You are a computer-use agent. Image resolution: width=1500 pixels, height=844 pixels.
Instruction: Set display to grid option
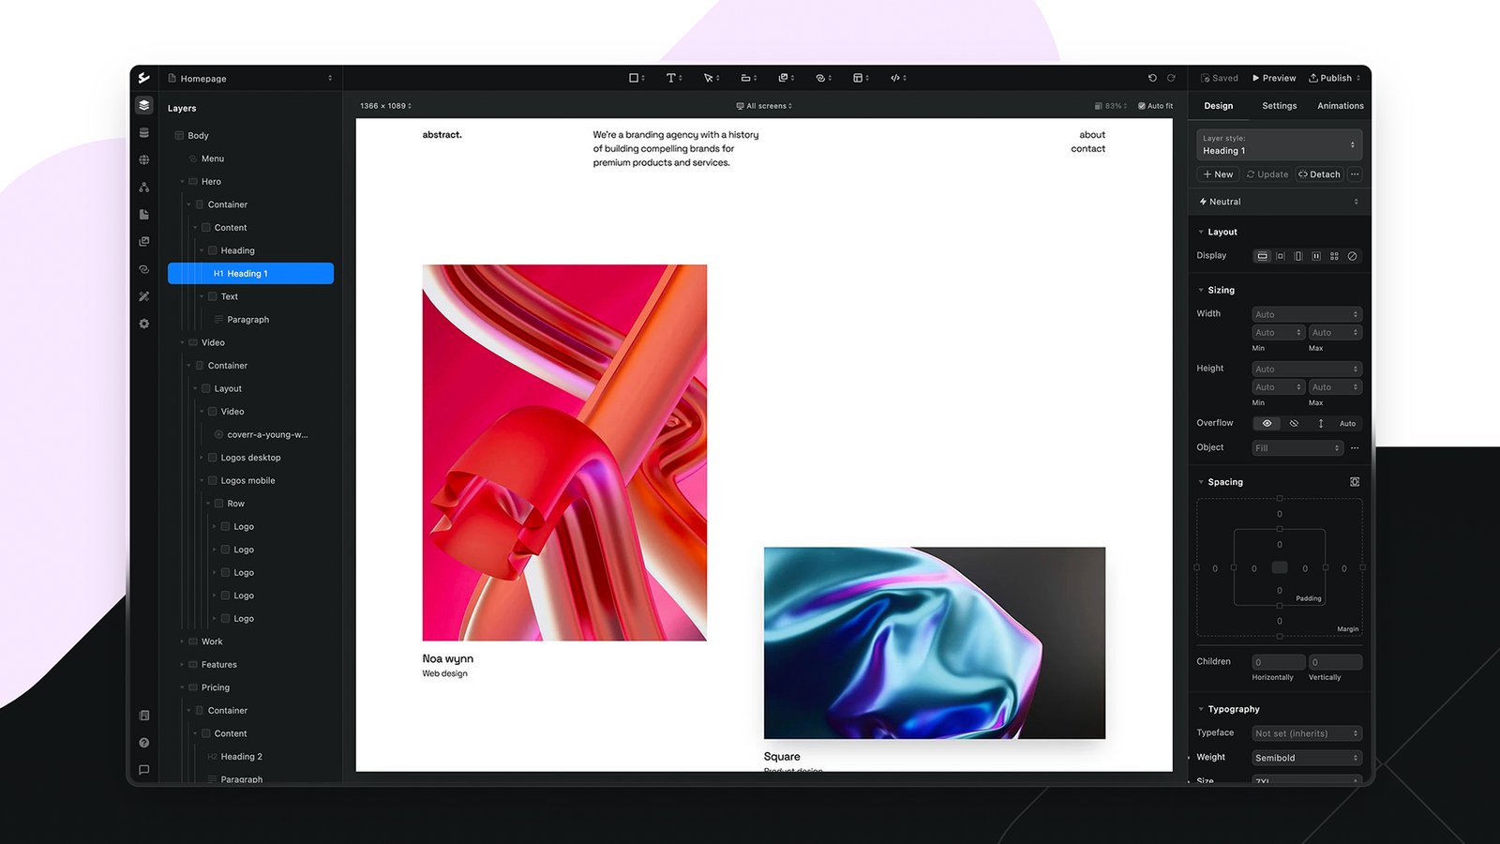coord(1334,256)
